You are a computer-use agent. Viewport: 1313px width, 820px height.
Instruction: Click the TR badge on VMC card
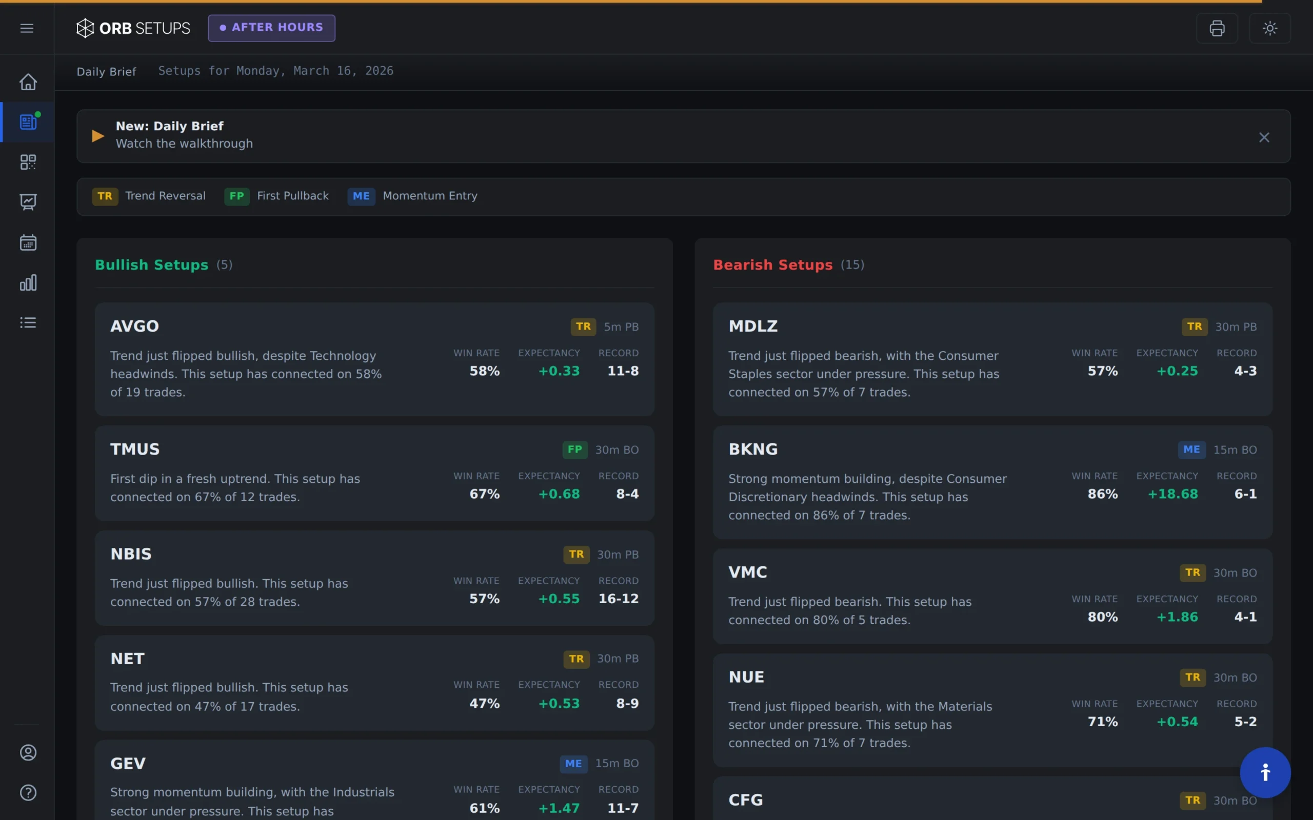(x=1192, y=572)
